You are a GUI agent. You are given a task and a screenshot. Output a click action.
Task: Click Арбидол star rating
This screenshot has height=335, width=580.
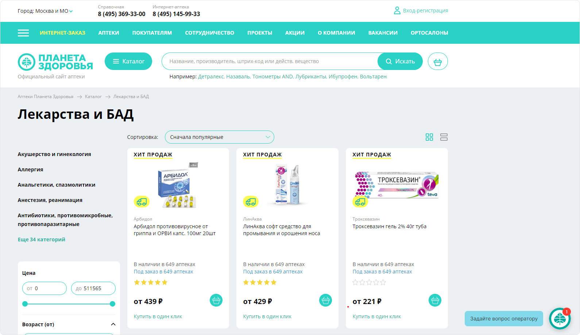(151, 283)
